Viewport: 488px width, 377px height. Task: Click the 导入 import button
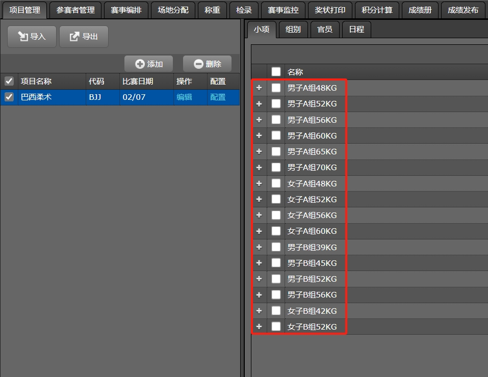[32, 37]
